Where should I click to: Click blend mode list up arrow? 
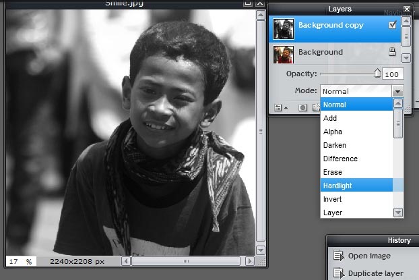pos(398,103)
